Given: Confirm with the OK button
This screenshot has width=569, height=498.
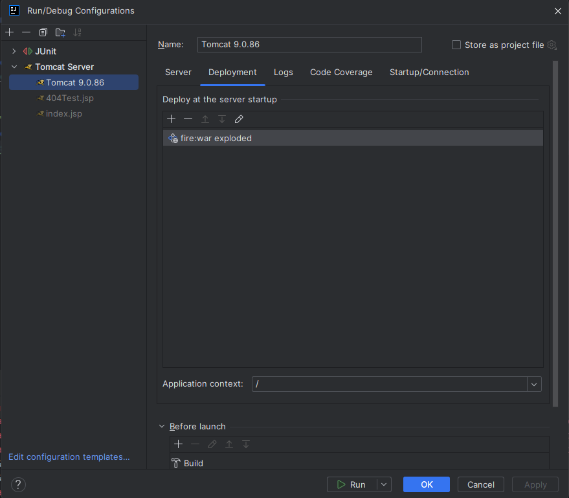Looking at the screenshot, I should (427, 484).
